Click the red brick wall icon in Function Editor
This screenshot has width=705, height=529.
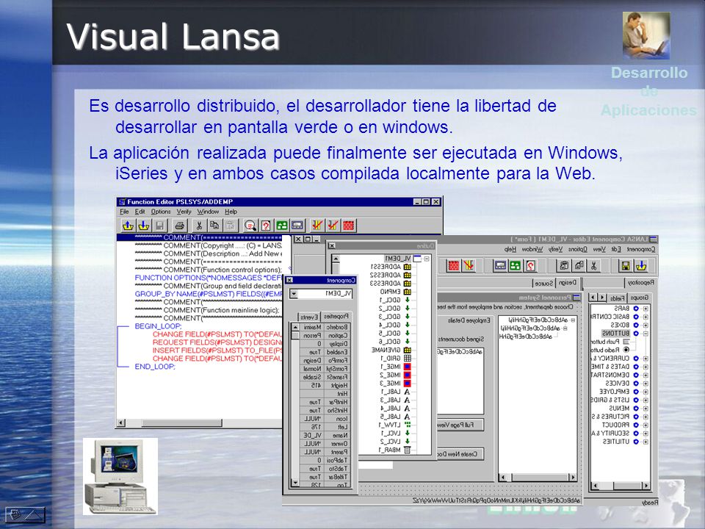click(x=349, y=226)
